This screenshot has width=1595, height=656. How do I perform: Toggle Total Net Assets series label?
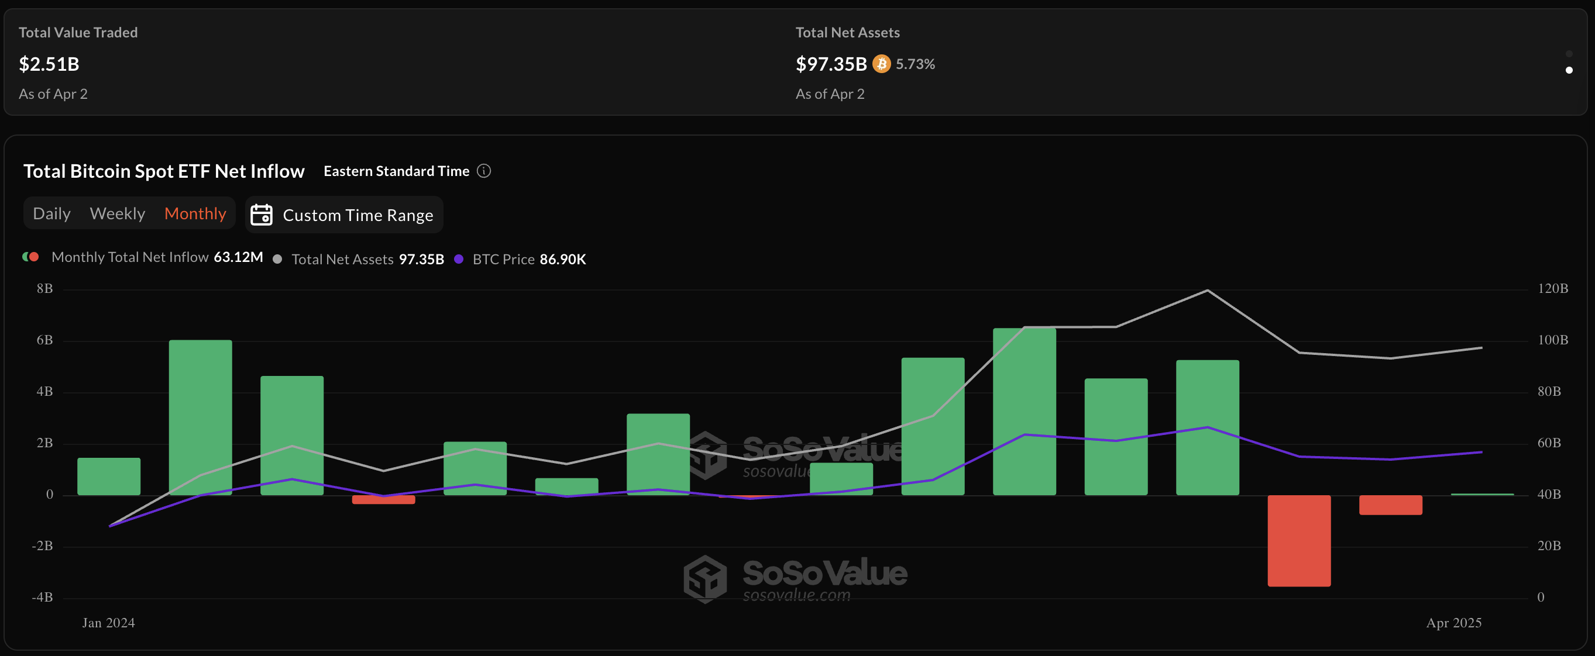point(342,260)
